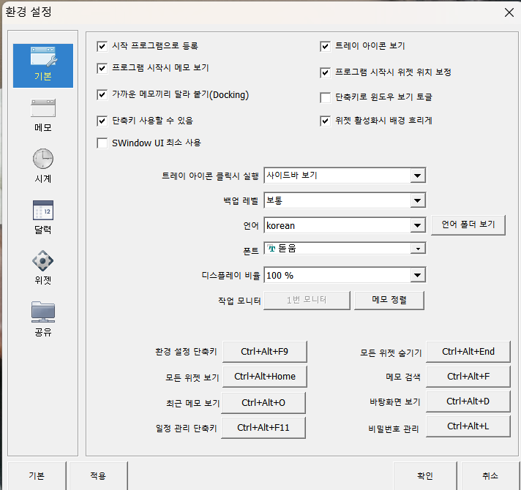Enable 단축키로 윈도우 보기 토글 checkbox
The image size is (521, 490).
coord(326,97)
